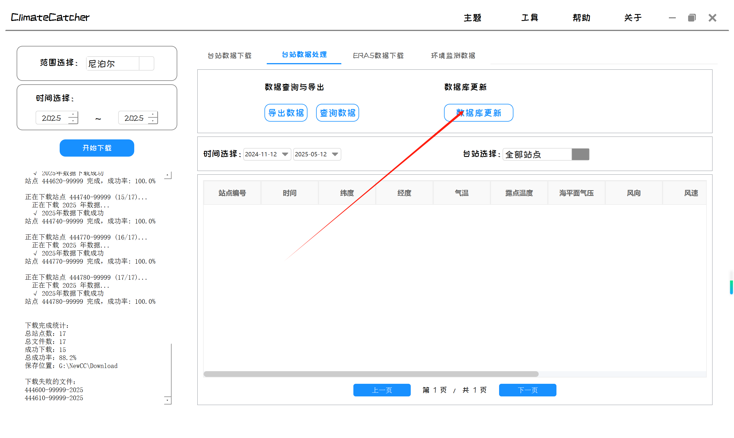Image resolution: width=734 pixels, height=438 pixels.
Task: Go to next page with 下一页
Action: coord(528,390)
